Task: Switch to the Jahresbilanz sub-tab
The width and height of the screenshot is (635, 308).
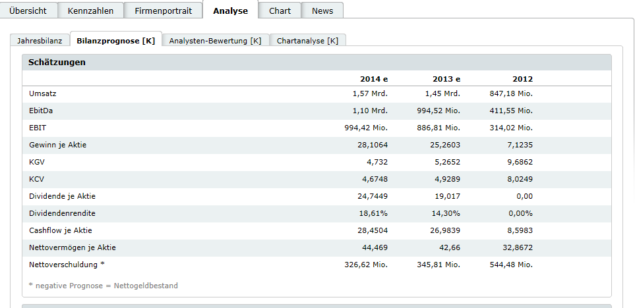Action: [40, 41]
